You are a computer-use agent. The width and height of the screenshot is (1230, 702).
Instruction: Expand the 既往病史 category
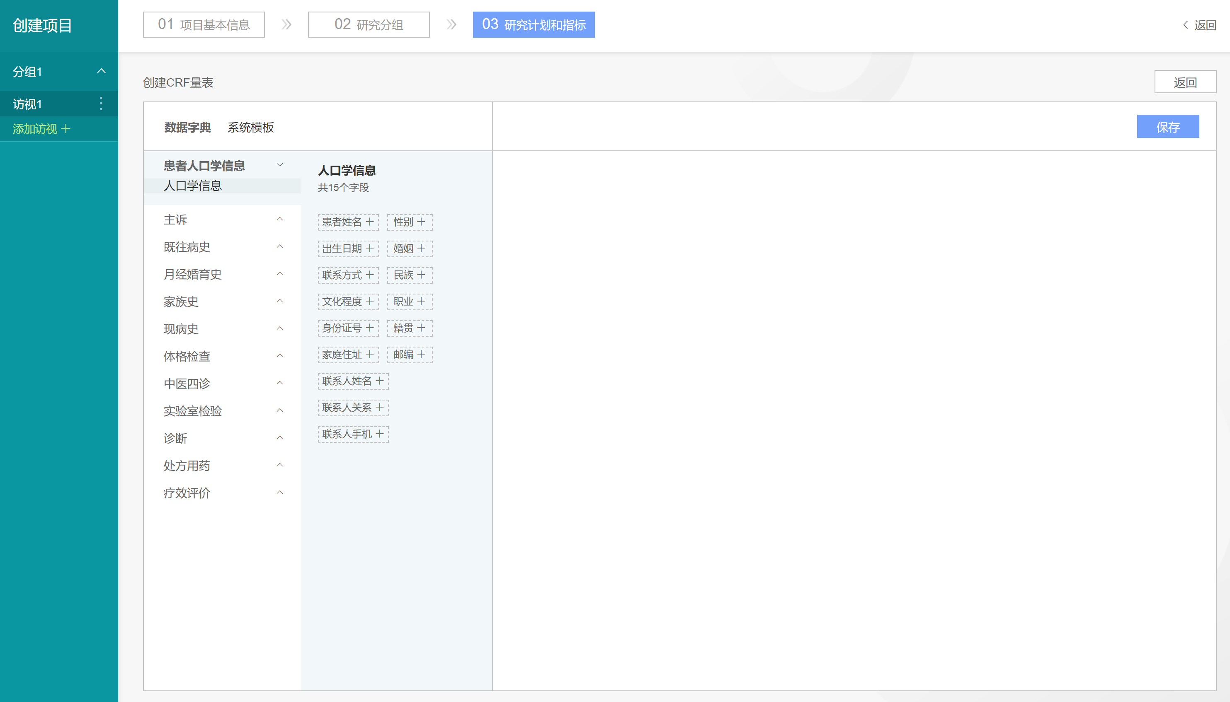pos(280,247)
